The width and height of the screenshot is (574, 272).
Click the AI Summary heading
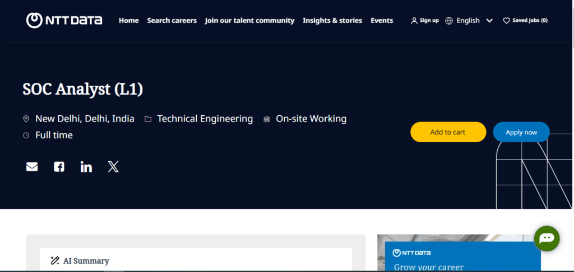(86, 261)
